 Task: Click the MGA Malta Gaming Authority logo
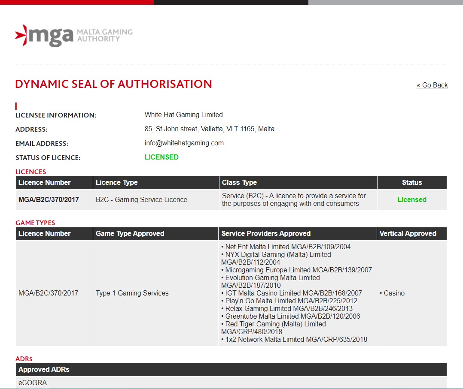click(x=74, y=36)
